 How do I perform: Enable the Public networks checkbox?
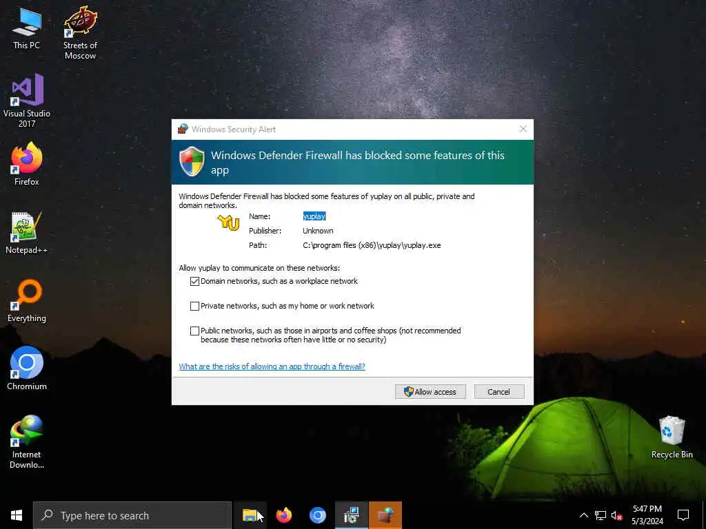coord(194,331)
